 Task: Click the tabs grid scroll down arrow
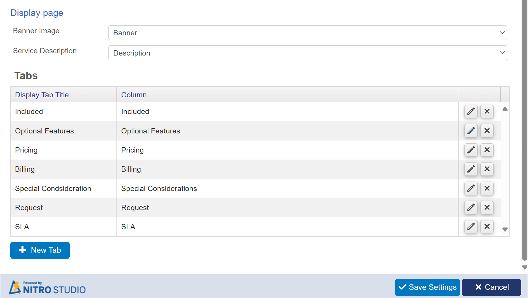[x=505, y=230]
